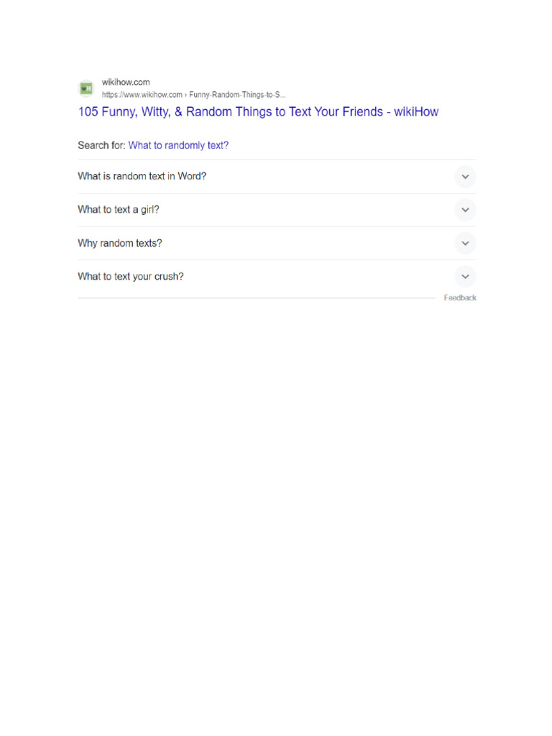This screenshot has height=736, width=552.
Task: Click the 'Funny-Random-Things-to-S...' breadcrumb
Action: click(238, 94)
